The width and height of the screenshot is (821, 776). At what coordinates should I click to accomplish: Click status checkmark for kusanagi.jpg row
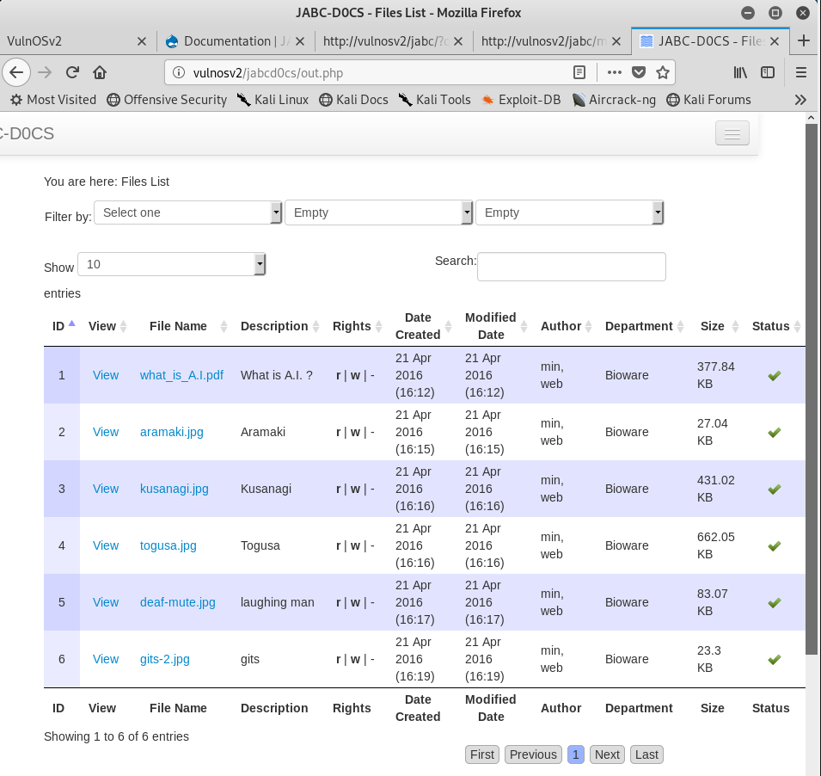click(x=775, y=489)
